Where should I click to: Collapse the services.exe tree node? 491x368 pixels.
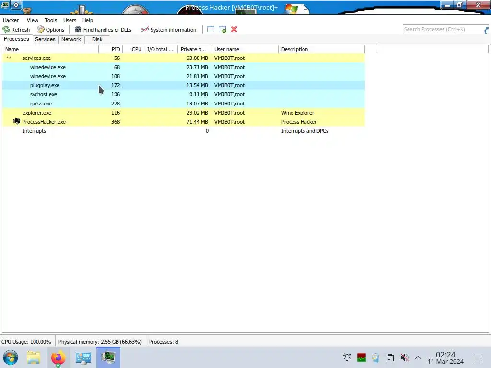click(x=9, y=57)
